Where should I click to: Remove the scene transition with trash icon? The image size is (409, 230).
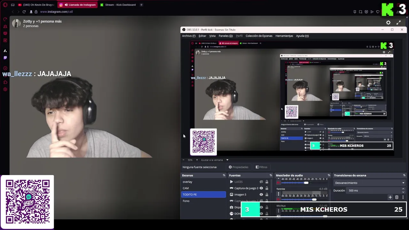397,197
